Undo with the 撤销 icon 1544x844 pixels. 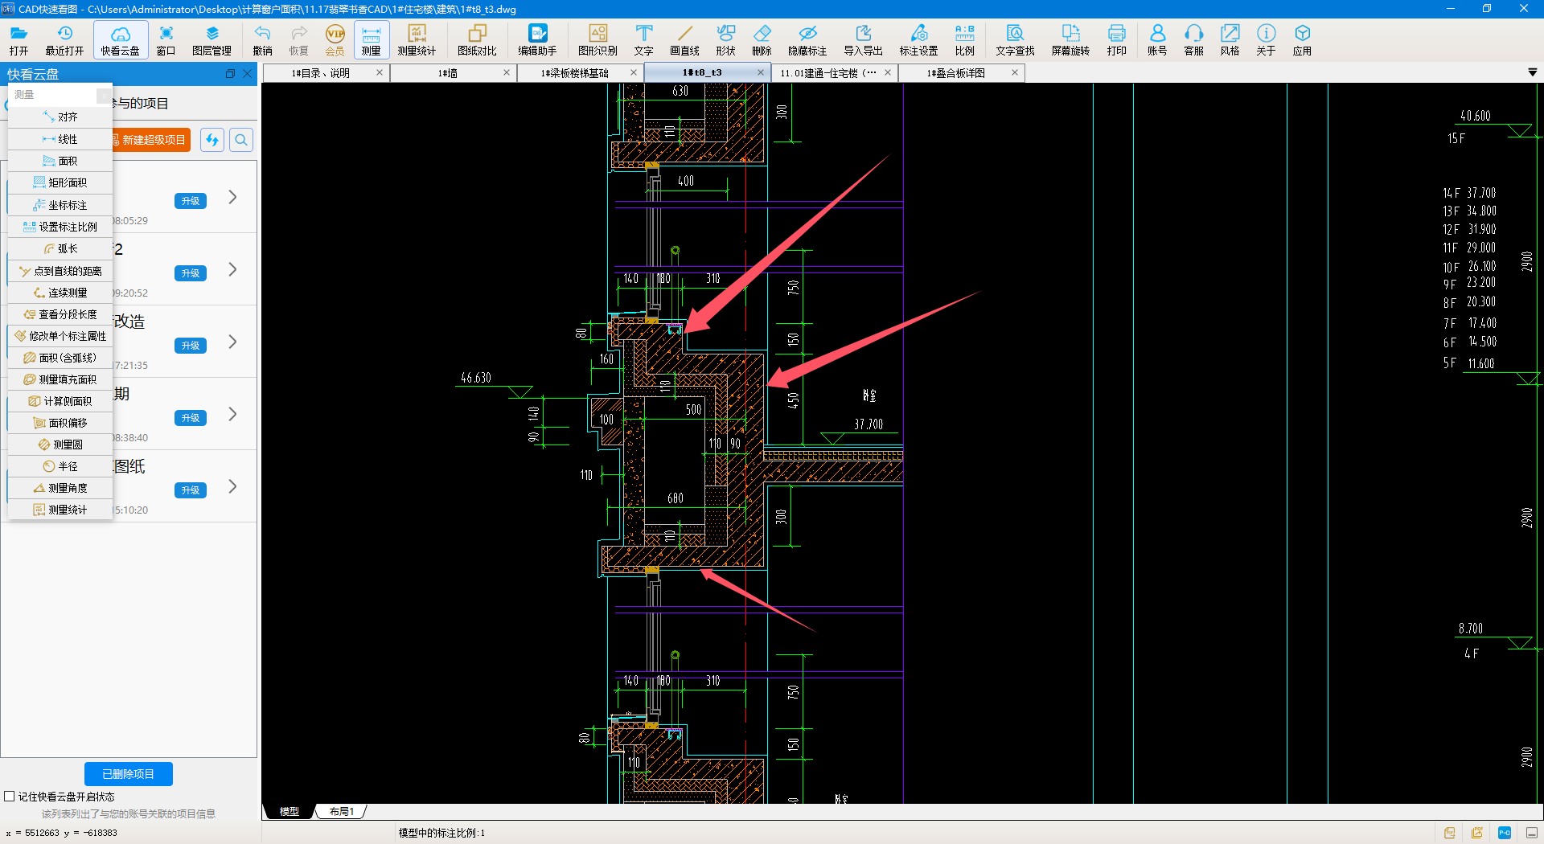[262, 39]
